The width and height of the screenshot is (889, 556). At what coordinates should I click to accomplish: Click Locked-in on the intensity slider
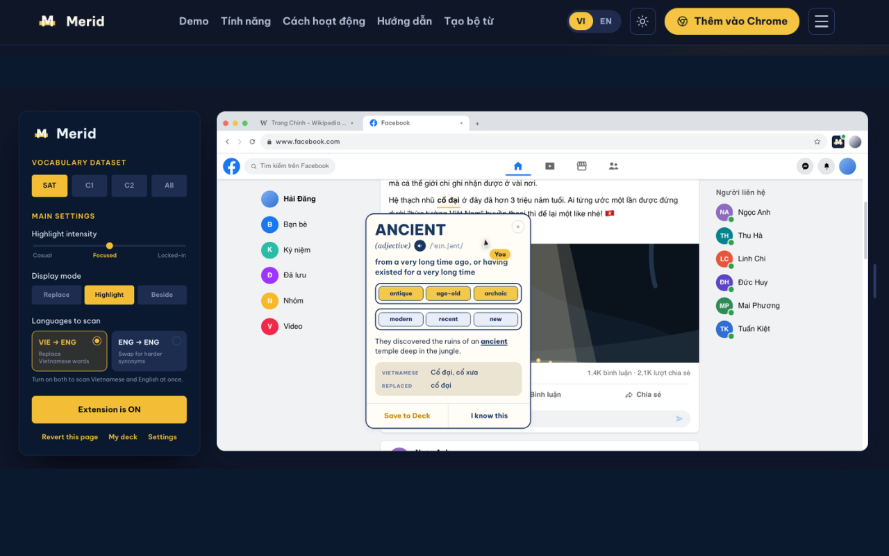(172, 256)
